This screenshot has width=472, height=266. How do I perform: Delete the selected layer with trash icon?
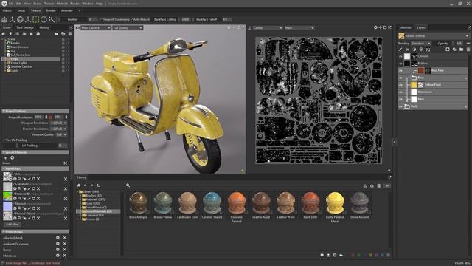pyautogui.click(x=468, y=50)
